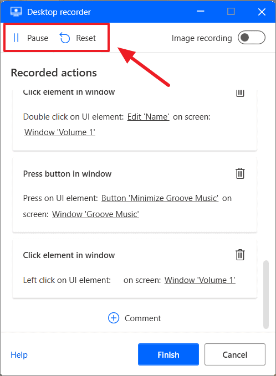Minimize the Desktop recorder window
276x376 pixels.
click(x=201, y=12)
